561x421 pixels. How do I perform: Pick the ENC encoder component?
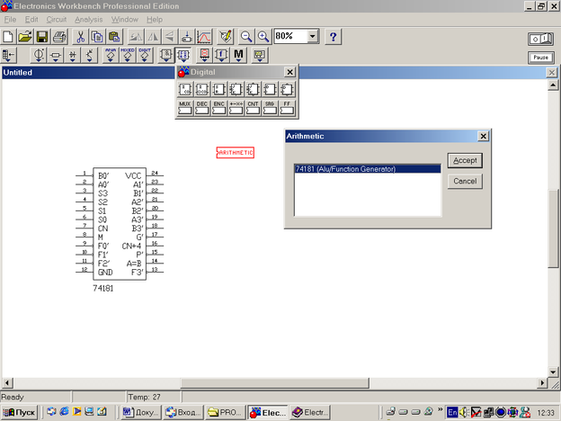pos(218,108)
